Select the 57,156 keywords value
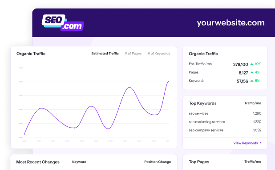This screenshot has width=275, height=170. click(x=242, y=81)
